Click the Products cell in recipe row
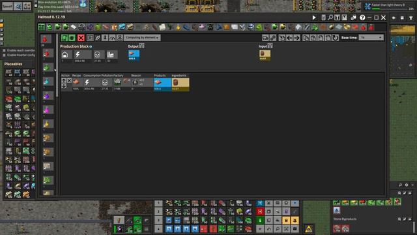The width and height of the screenshot is (417, 235). [x=162, y=84]
